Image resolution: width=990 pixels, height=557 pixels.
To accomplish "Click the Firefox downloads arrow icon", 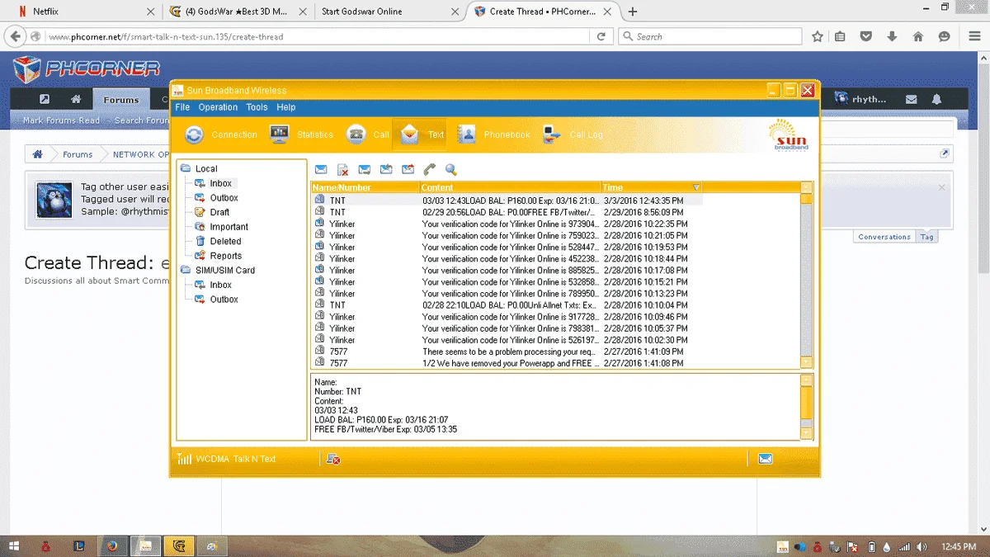I will pyautogui.click(x=892, y=36).
